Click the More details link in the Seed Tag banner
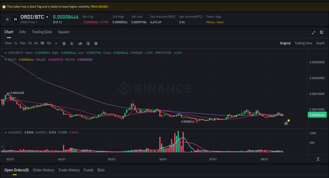Viewport: 329px width, 178px height. click(99, 6)
